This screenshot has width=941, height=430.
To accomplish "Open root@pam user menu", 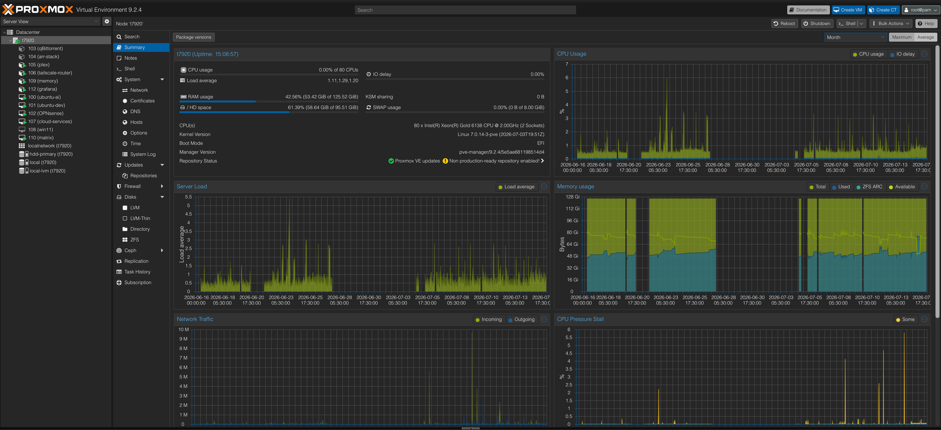I will coord(921,10).
